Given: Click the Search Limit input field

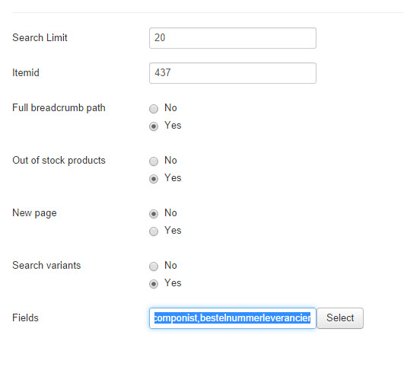Looking at the screenshot, I should pos(233,38).
